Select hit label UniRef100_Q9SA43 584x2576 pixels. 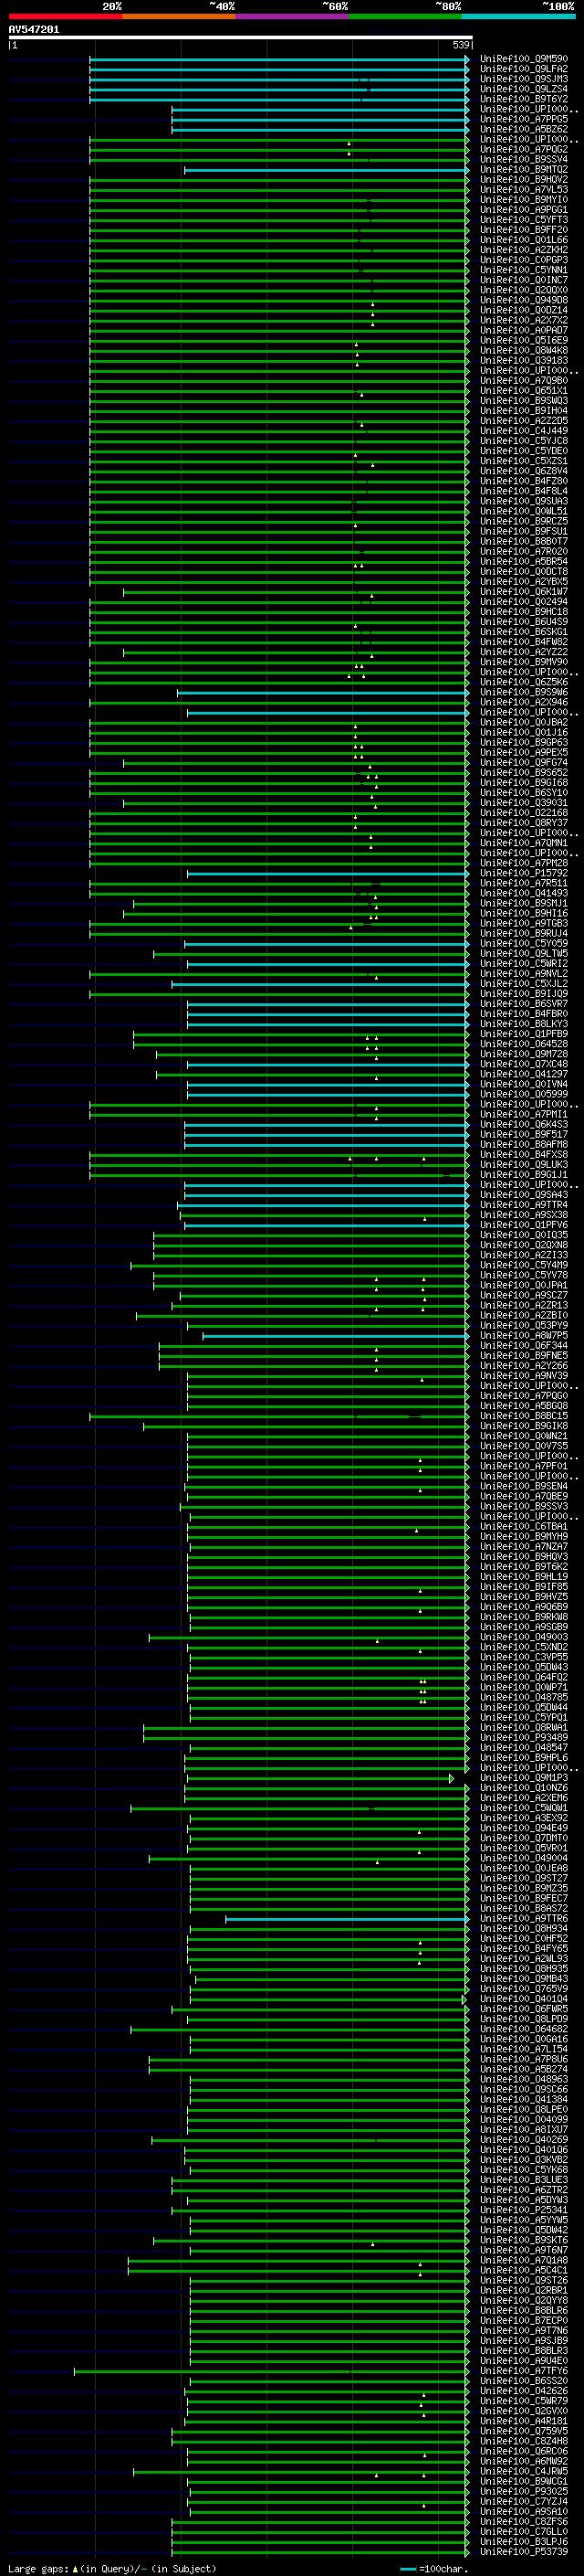point(524,1195)
